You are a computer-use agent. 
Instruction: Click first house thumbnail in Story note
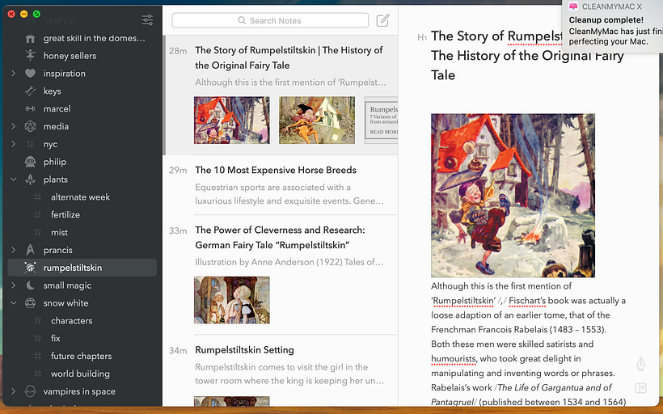232,120
